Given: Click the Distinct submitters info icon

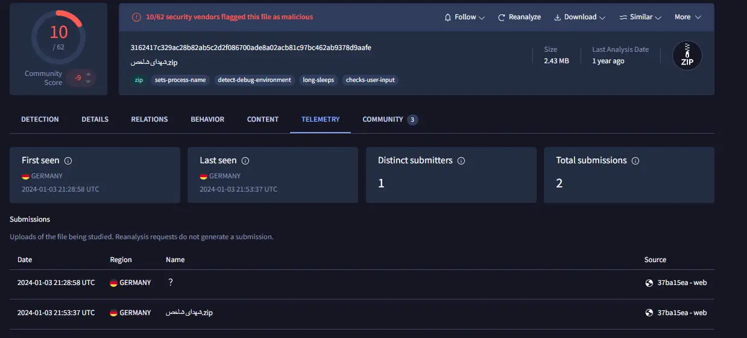Looking at the screenshot, I should (461, 161).
